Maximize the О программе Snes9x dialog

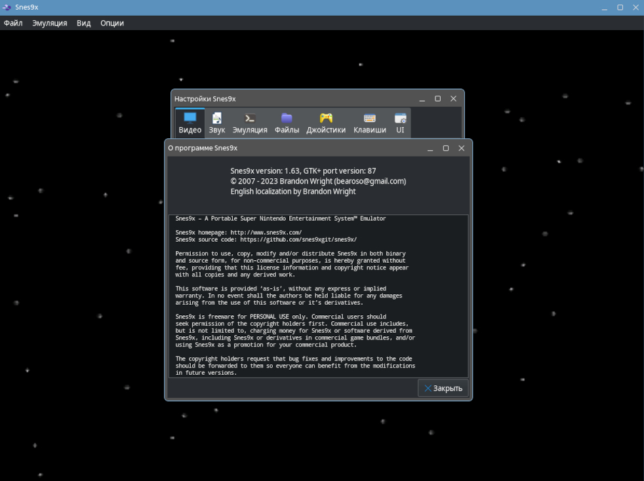(x=446, y=148)
